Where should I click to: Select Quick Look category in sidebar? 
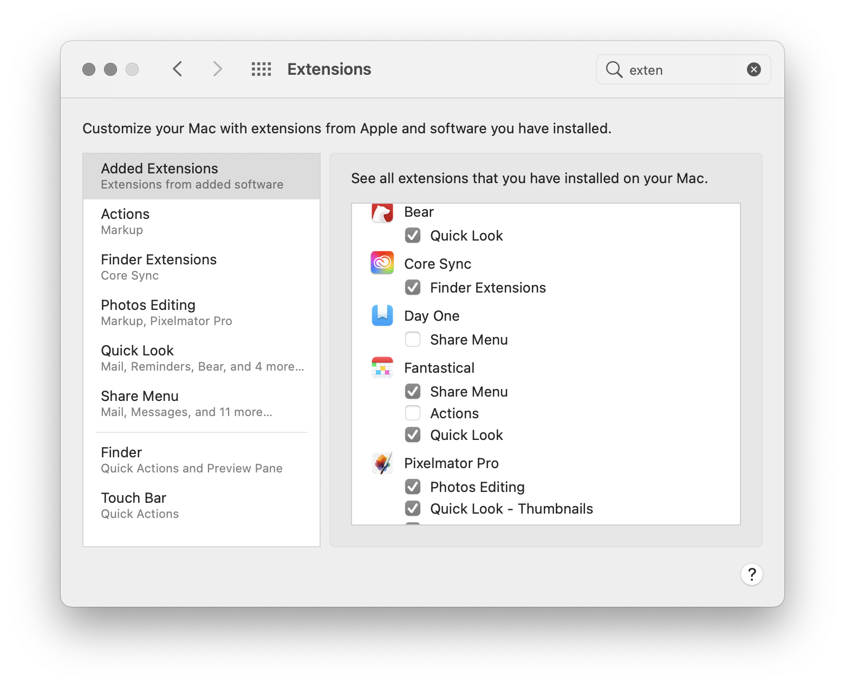[x=201, y=358]
